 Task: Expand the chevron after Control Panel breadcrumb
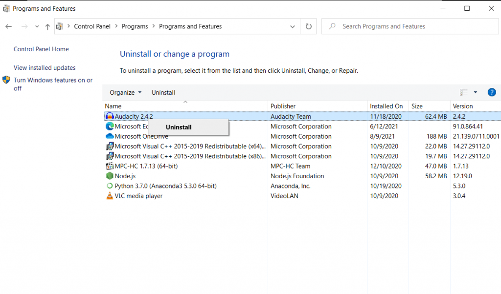click(116, 26)
